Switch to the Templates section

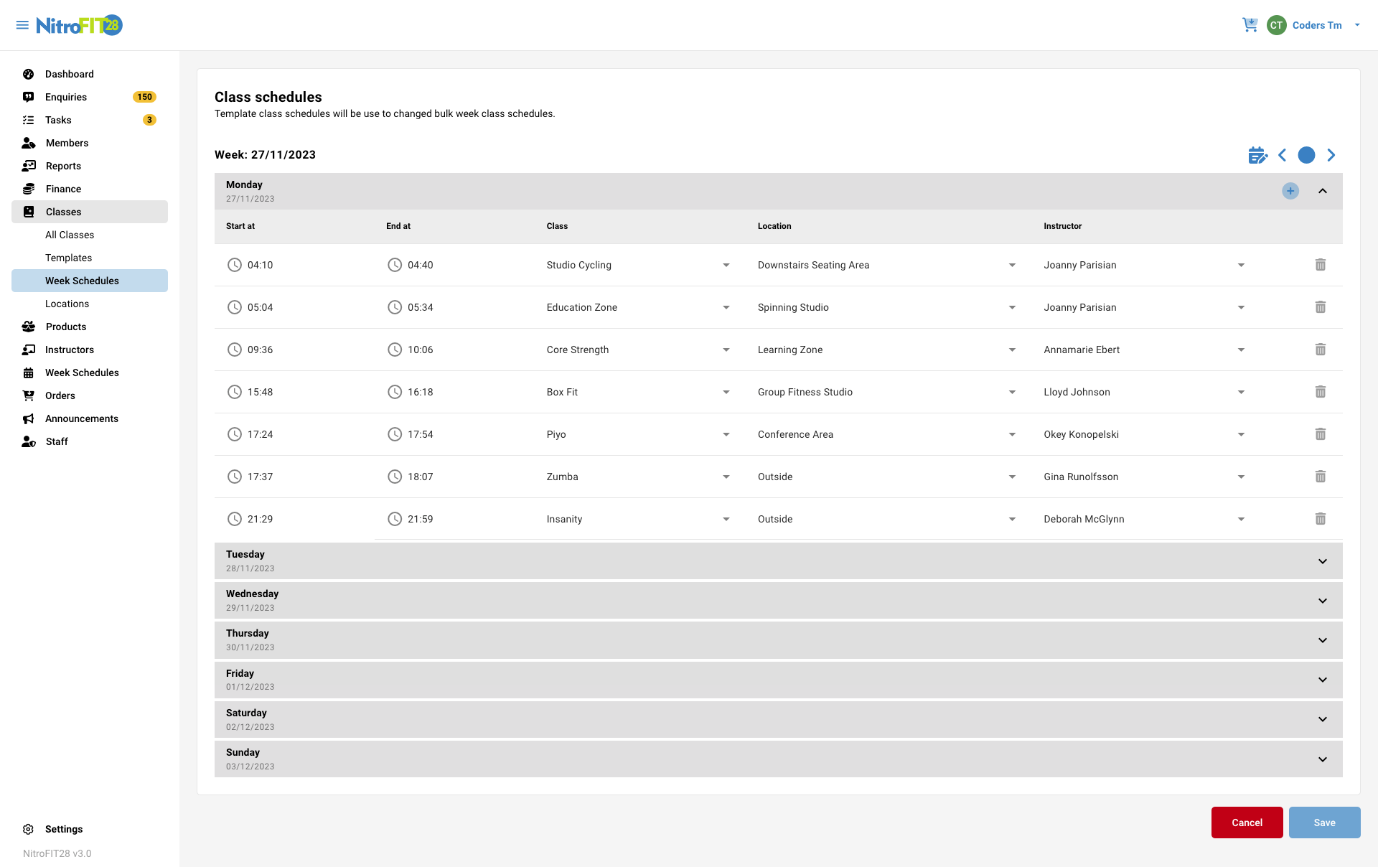click(x=68, y=258)
